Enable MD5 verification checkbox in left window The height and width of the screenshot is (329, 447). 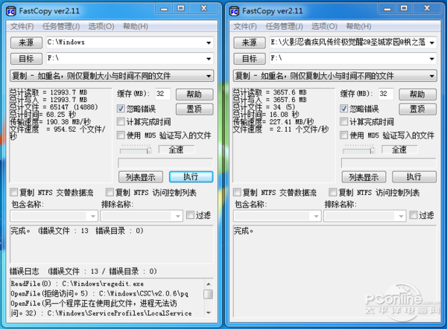click(x=121, y=135)
